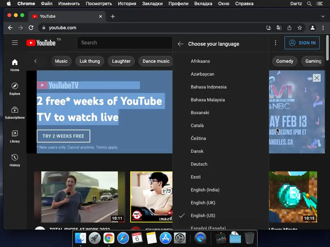
Task: Click the translate page icon
Action: [x=279, y=28]
